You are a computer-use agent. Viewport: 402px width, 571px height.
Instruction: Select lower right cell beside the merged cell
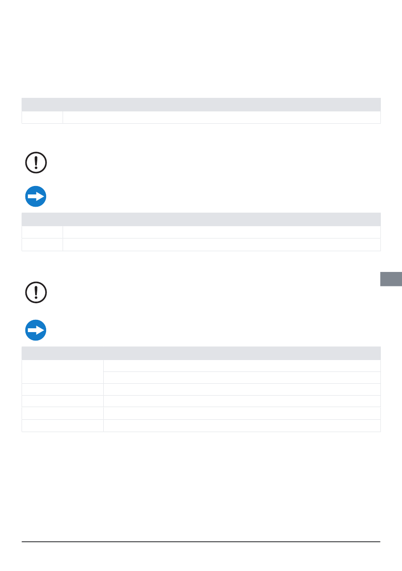coord(242,377)
